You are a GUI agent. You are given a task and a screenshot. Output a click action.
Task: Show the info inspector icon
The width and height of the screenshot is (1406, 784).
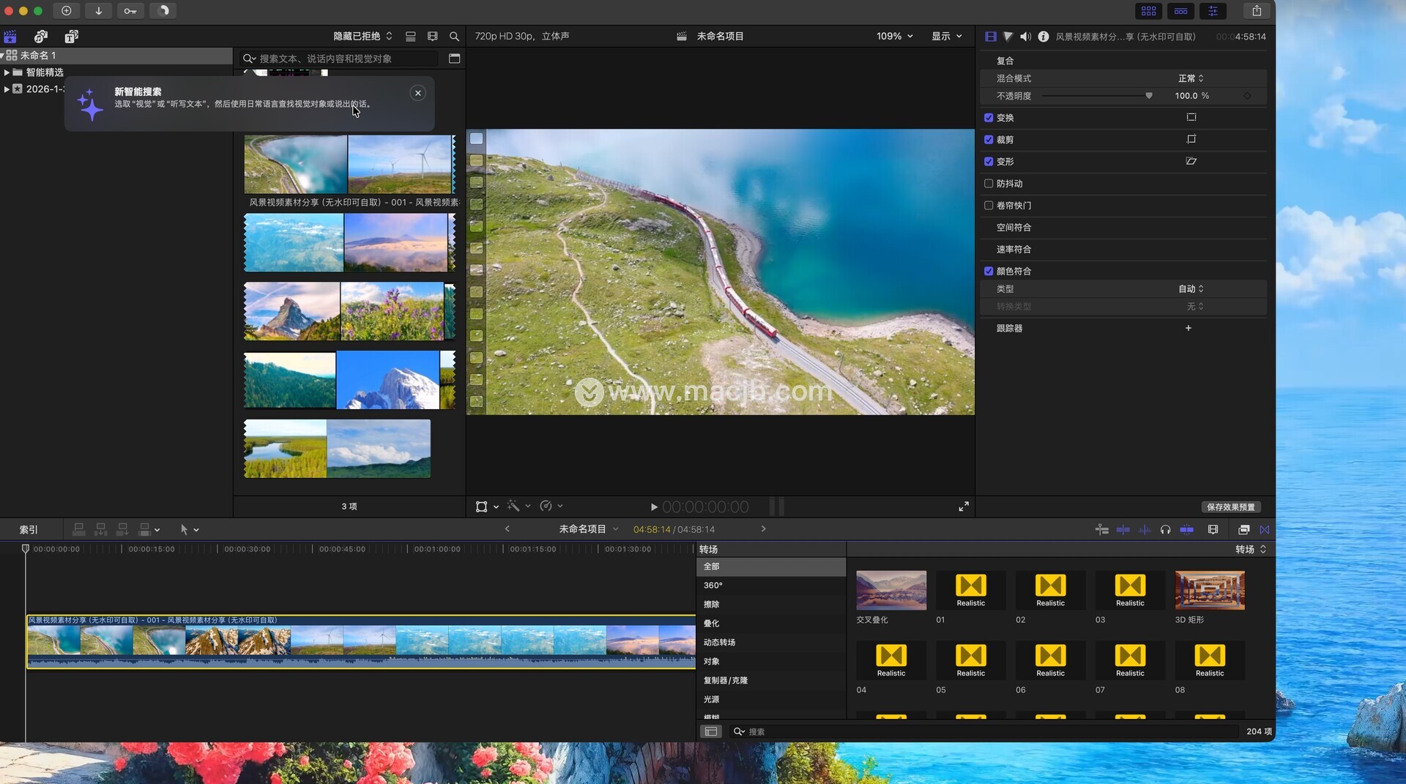pos(1043,37)
